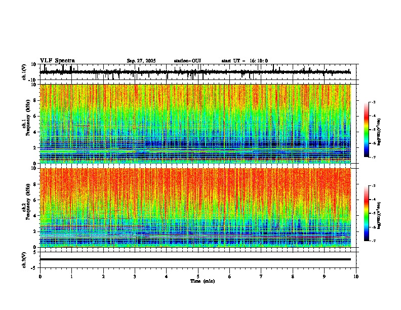Click the ch.2 spectrogram color bar
Viewport: 401px width, 310px height.
[367, 213]
